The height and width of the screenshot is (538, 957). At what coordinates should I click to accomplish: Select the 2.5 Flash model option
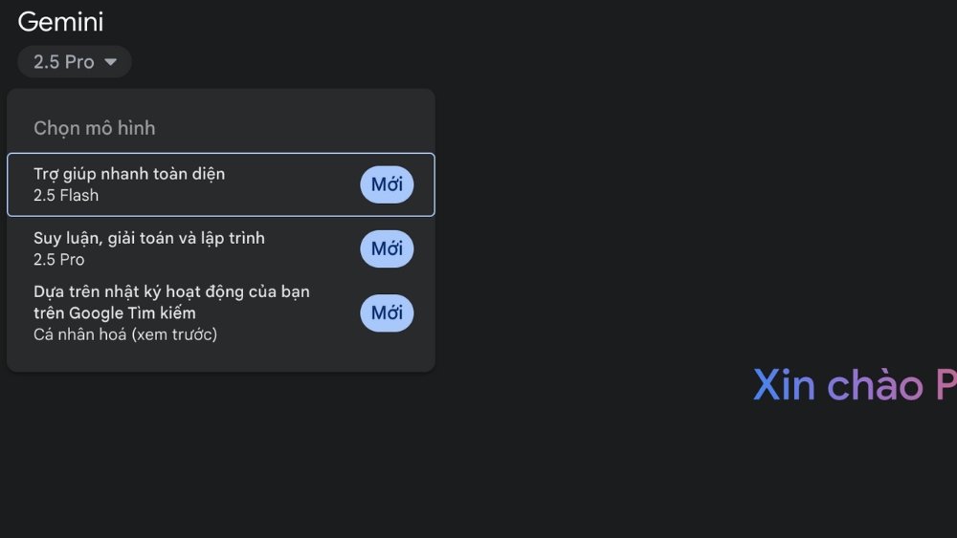(191, 184)
